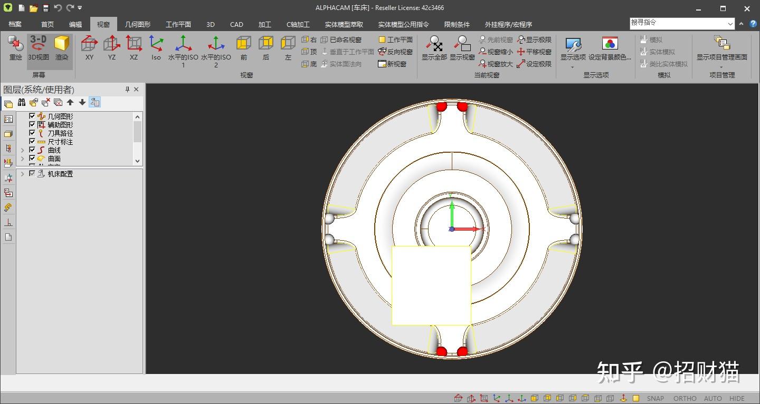Open 显示项目管理画面 project manager

pyautogui.click(x=721, y=44)
